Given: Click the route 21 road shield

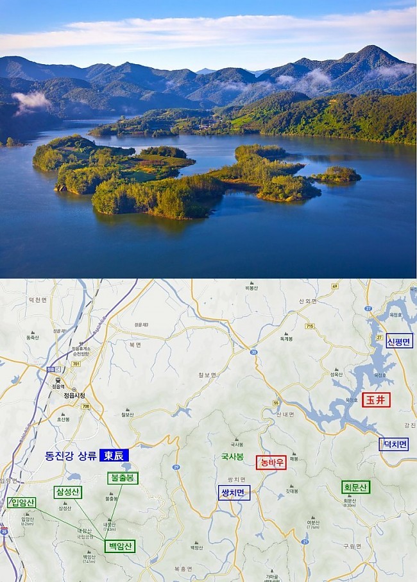Looking at the screenshot, I should 305,542.
